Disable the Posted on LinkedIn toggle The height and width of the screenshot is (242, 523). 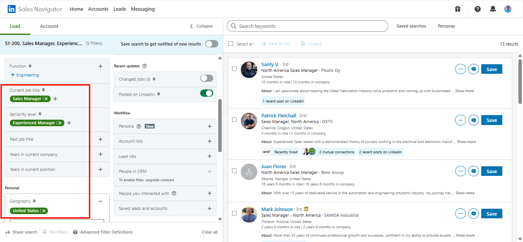tap(206, 93)
